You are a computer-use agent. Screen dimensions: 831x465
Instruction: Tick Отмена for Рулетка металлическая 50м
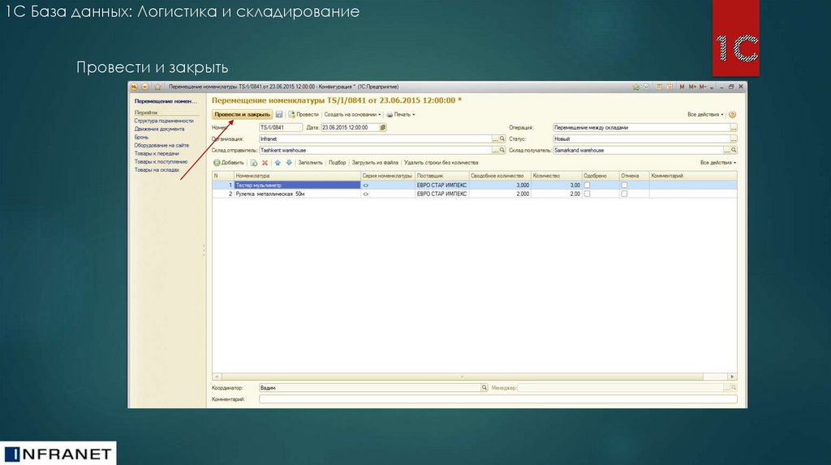624,194
